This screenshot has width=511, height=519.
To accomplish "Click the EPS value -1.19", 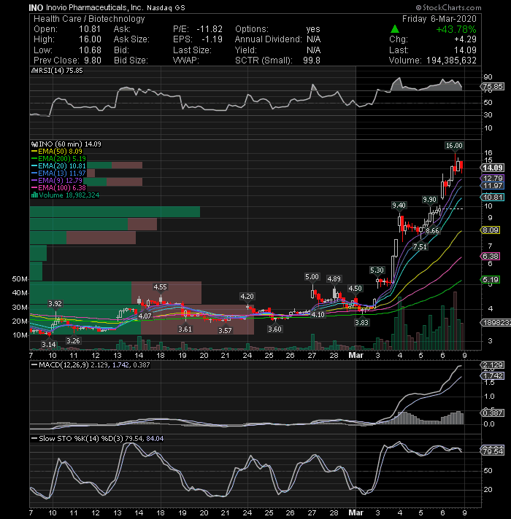I will [x=212, y=39].
